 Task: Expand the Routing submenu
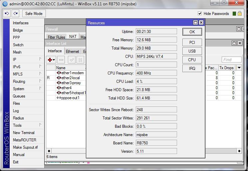tap(27, 82)
